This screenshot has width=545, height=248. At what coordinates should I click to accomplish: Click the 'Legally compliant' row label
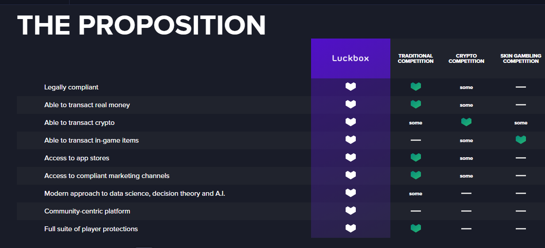(71, 87)
